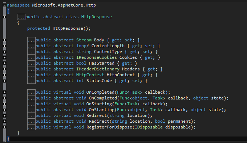Expand outlining for StatusCode property

point(5,81)
